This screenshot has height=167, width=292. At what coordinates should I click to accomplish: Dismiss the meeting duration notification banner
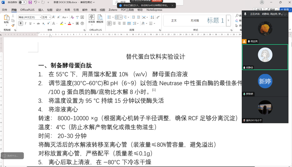(172, 6)
